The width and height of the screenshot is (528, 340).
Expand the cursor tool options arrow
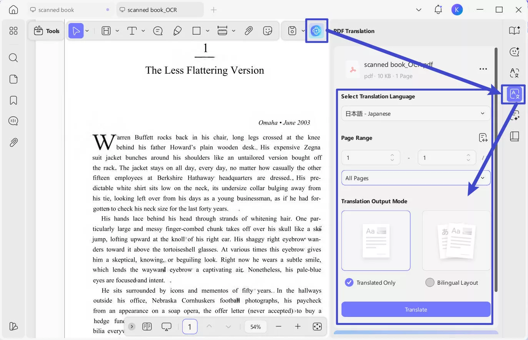pyautogui.click(x=87, y=31)
